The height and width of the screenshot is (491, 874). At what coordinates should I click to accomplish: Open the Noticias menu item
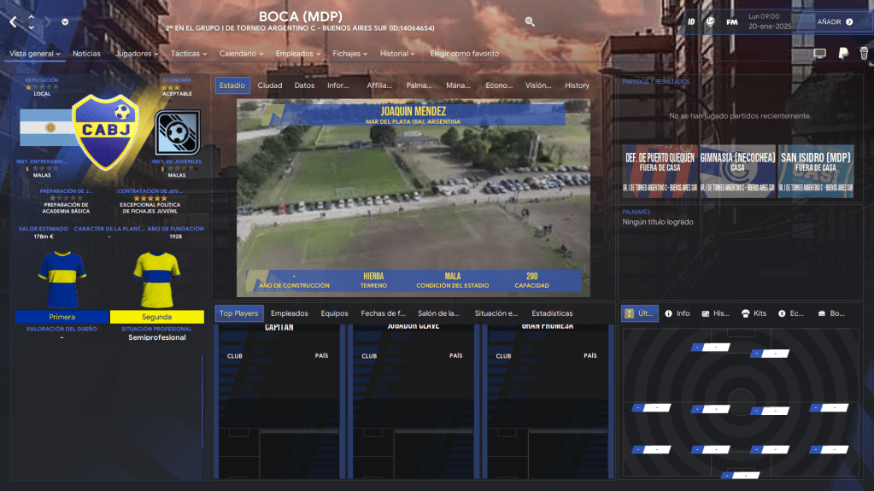86,54
